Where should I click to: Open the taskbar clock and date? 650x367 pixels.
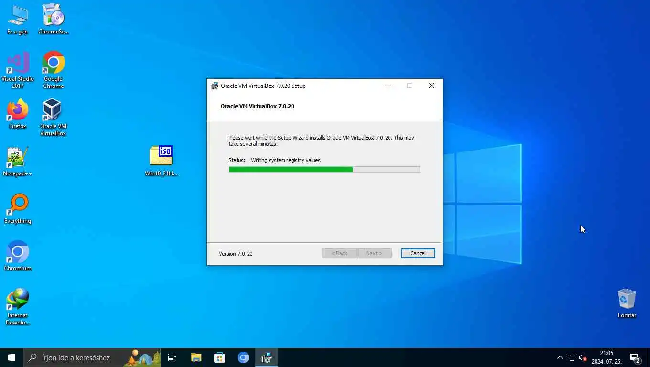coord(607,357)
